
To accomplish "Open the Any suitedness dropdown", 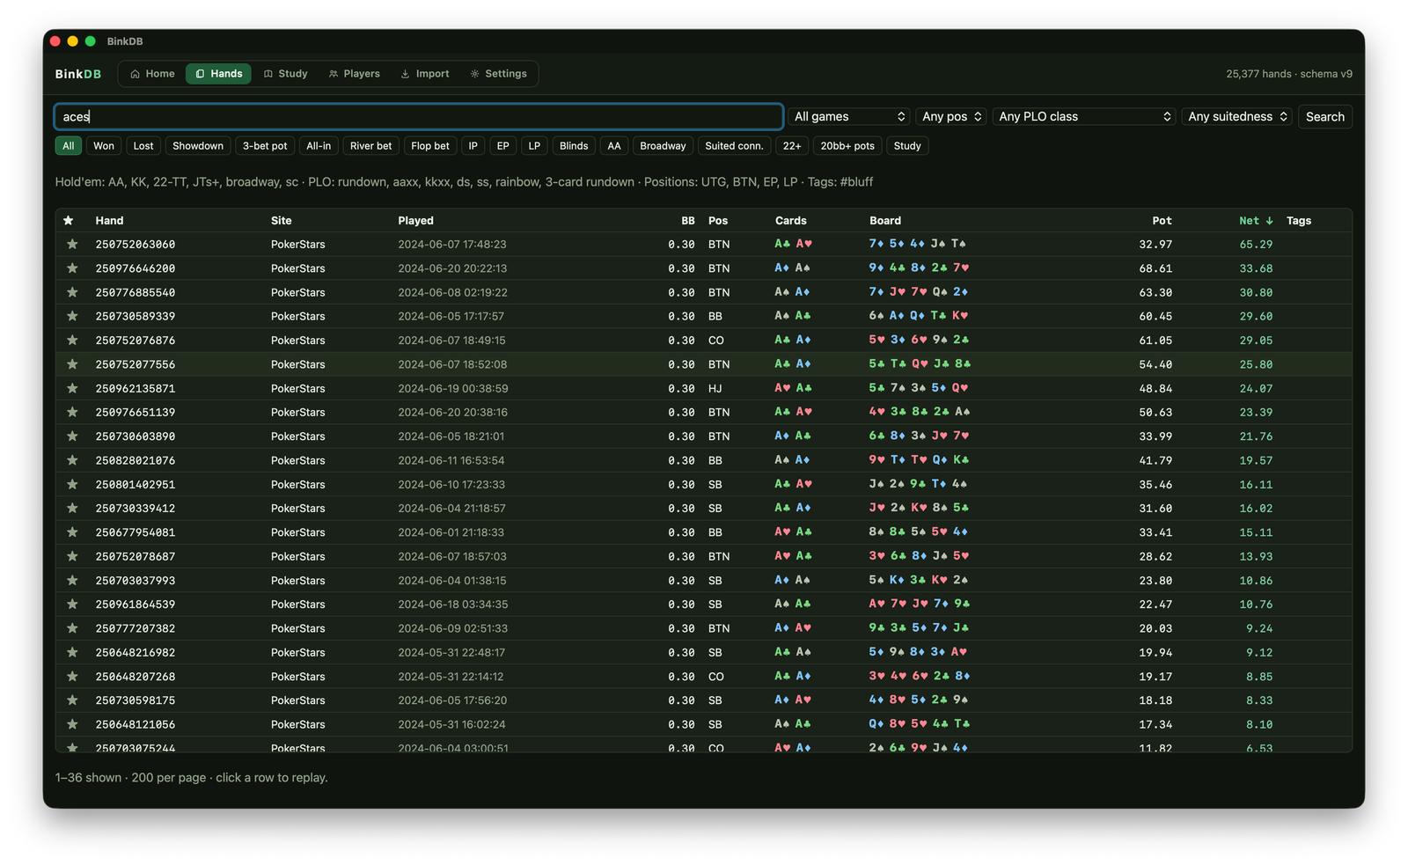I will coord(1237,117).
